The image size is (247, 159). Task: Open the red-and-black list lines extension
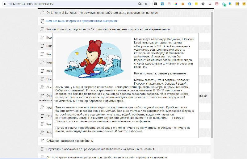(210, 4)
